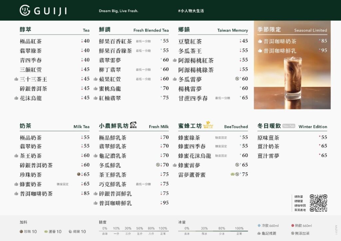This screenshot has height=241, width=341.
Task: Click the QR code for nutrition info
Action: tap(318, 203)
